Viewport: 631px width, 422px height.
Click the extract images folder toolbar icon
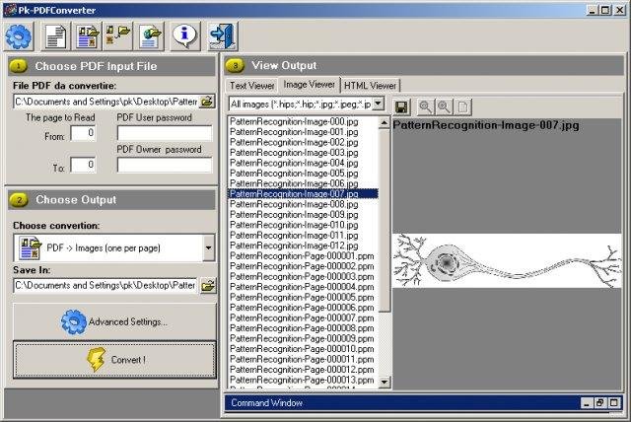click(118, 36)
